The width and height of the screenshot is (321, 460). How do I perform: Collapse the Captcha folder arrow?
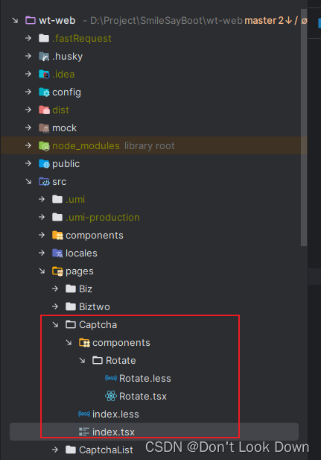55,324
